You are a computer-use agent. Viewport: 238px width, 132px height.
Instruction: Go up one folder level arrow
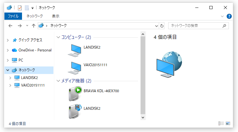(34, 26)
